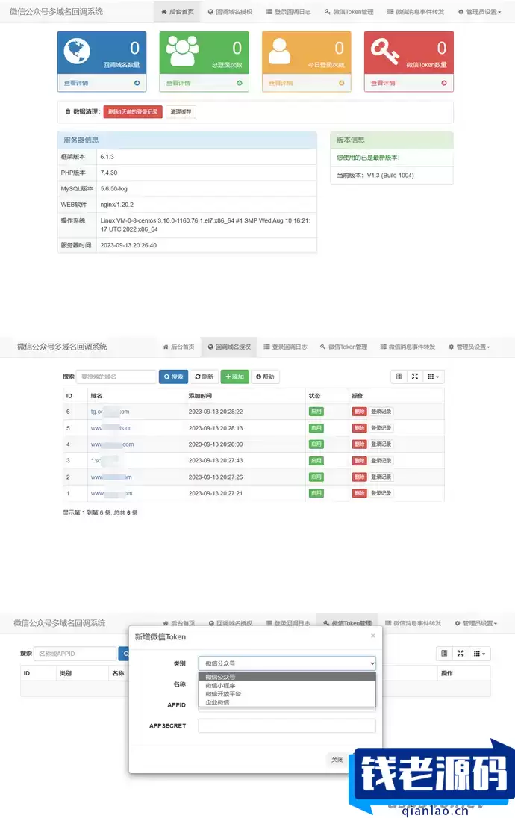Viewport: 515px width, 818px height.
Task: Open 微信Token管理 from the dashboard page navbar
Action: pos(349,11)
